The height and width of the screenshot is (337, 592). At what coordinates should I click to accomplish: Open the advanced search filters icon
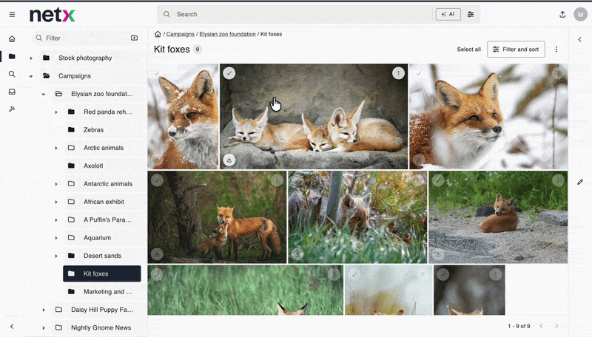pos(471,14)
